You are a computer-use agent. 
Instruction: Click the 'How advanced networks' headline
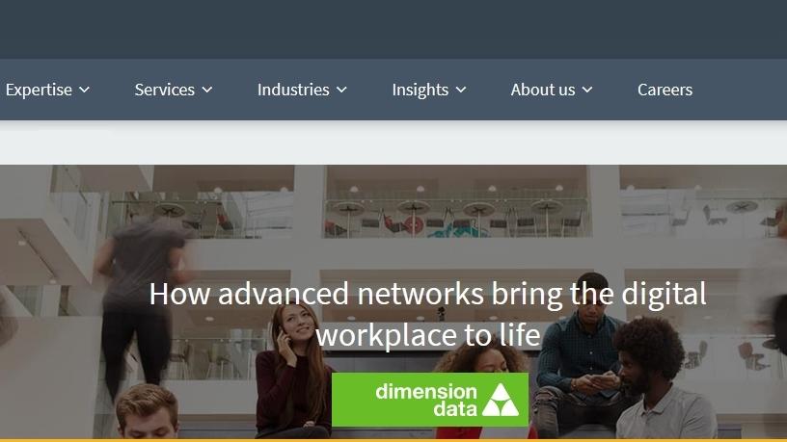[x=427, y=314]
